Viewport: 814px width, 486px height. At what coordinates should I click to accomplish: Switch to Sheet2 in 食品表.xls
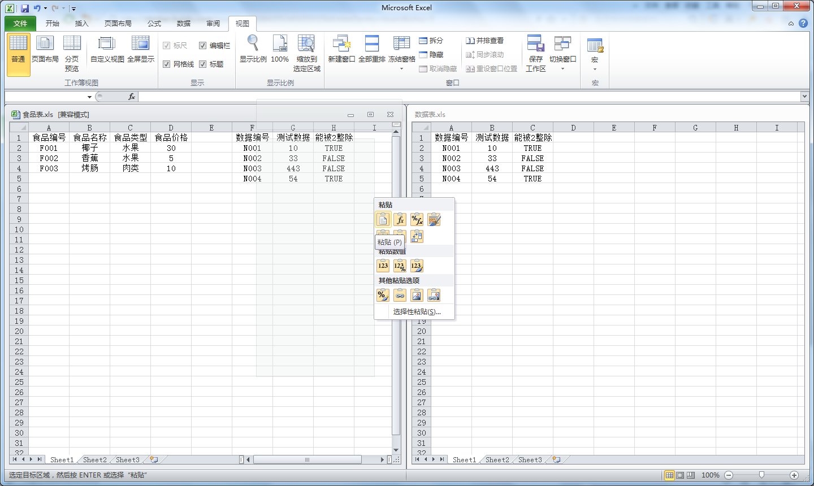coord(94,460)
